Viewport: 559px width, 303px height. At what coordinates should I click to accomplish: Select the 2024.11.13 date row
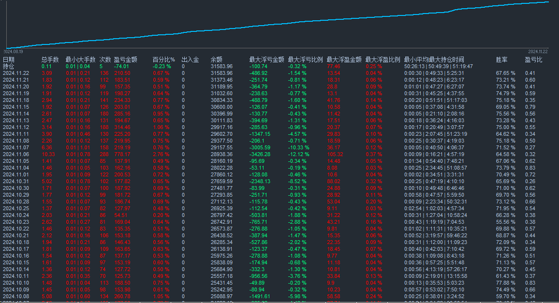16,120
